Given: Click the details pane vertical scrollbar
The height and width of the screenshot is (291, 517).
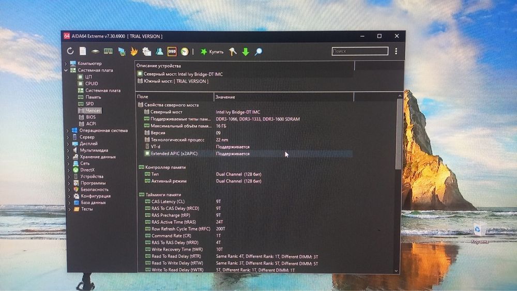Looking at the screenshot, I should (x=399, y=134).
